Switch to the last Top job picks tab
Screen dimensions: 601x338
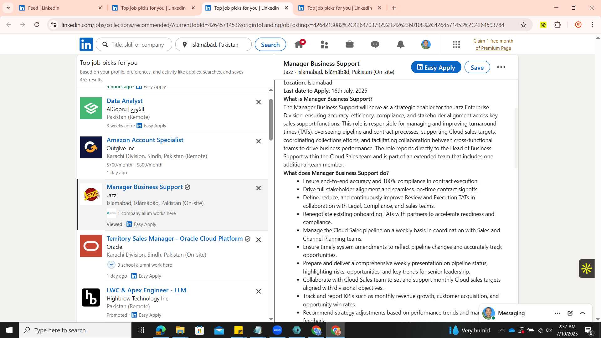[340, 8]
